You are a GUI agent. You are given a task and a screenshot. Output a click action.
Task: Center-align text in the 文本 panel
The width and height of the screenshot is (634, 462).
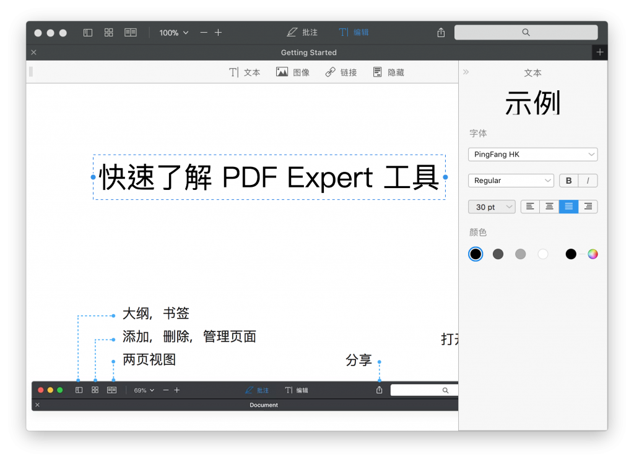[x=550, y=207]
